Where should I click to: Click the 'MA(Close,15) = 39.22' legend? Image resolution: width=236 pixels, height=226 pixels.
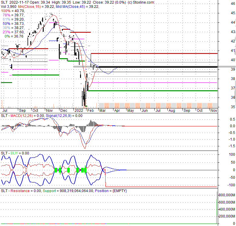[36, 7]
